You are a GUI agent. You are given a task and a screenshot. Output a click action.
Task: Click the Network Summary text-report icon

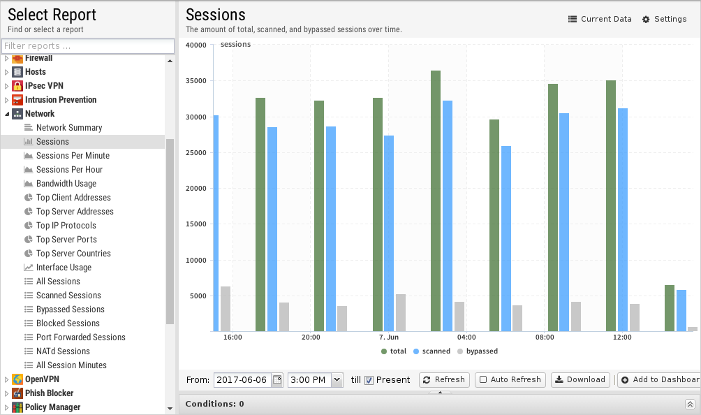point(28,128)
